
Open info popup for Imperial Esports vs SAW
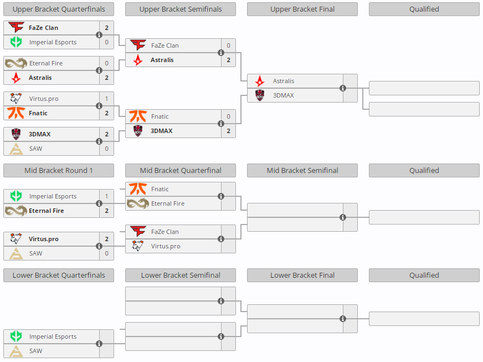coord(99,344)
